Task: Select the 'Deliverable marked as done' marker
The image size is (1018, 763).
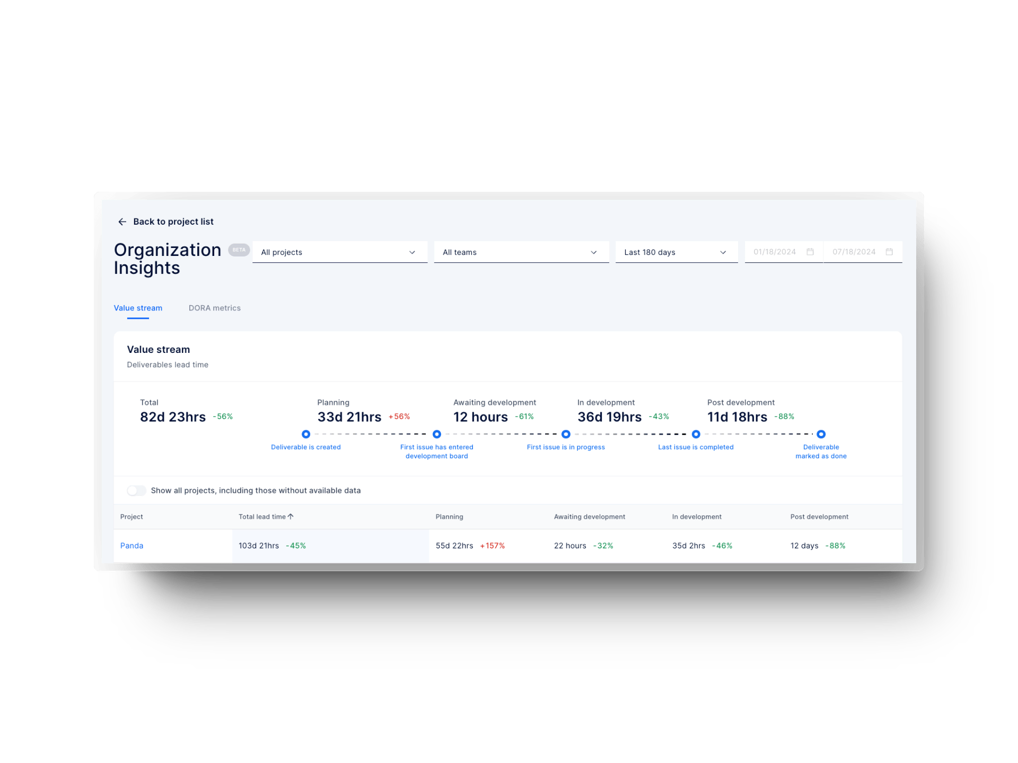Action: click(x=821, y=434)
